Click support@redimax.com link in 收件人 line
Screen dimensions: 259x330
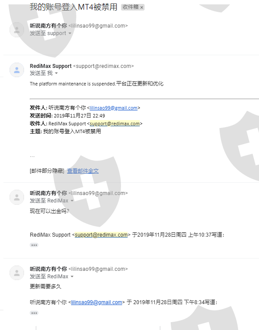coord(115,124)
